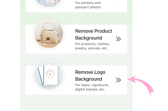
Task: Click the word 'Logo' in the card title
Action: click(100, 72)
